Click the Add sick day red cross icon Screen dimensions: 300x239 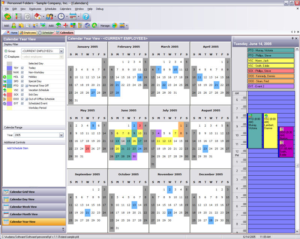[x=65, y=25]
